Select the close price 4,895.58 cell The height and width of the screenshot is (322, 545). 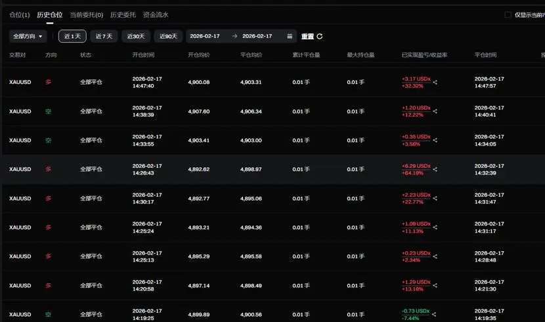tap(251, 256)
